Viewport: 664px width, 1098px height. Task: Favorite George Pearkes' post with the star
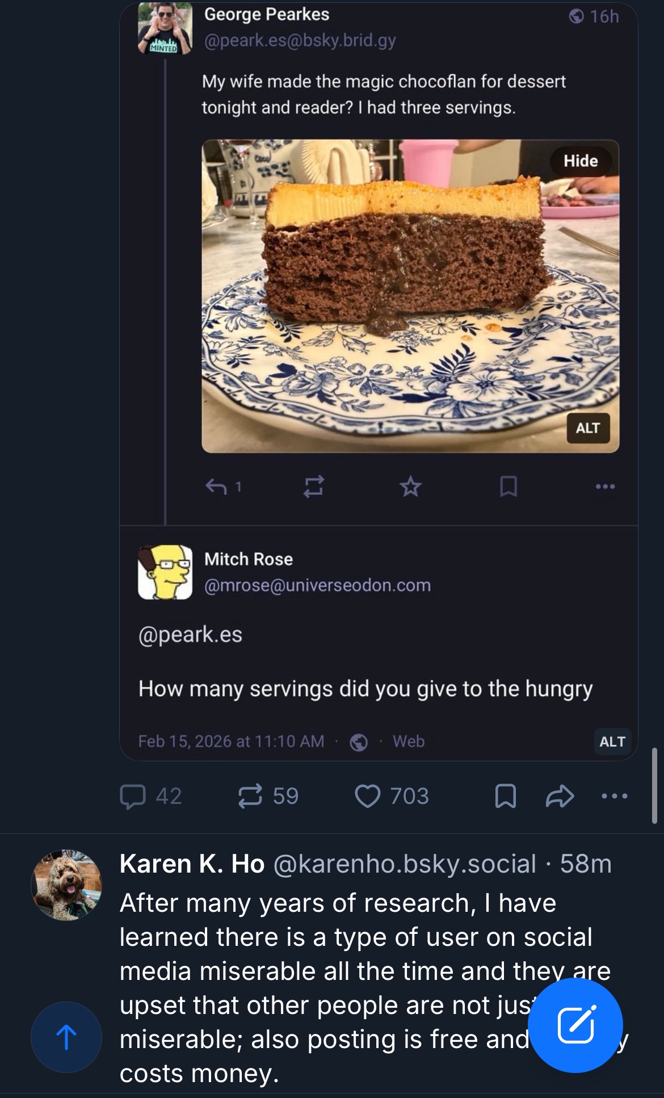[x=410, y=486]
